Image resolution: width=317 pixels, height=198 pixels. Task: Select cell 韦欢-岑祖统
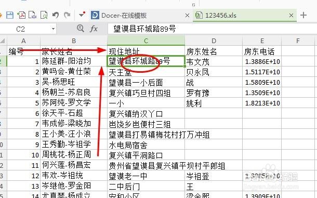(x=74, y=176)
